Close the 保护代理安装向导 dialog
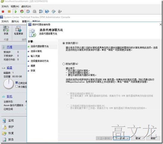Image resolution: width=163 pixels, height=144 pixels. click(x=161, y=24)
